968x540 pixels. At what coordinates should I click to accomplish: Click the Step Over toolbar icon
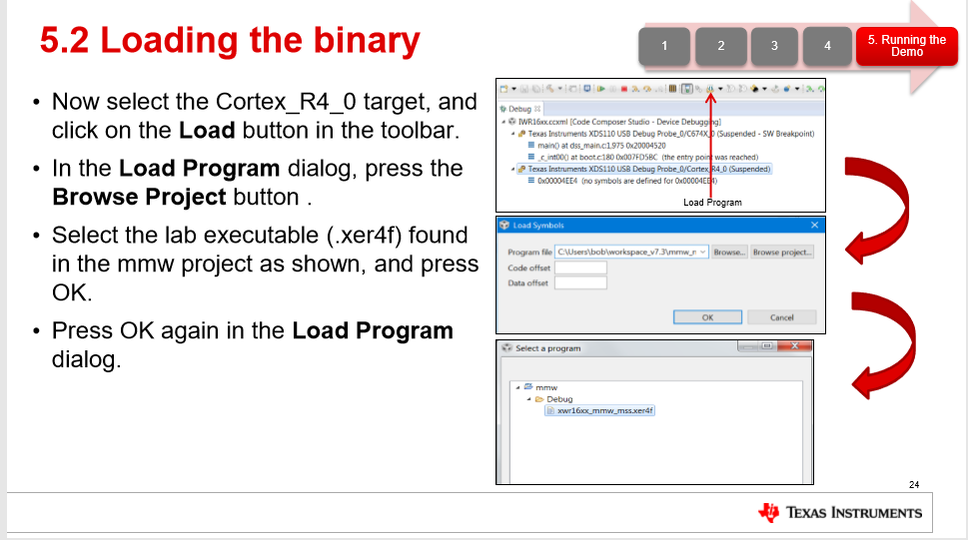(647, 89)
